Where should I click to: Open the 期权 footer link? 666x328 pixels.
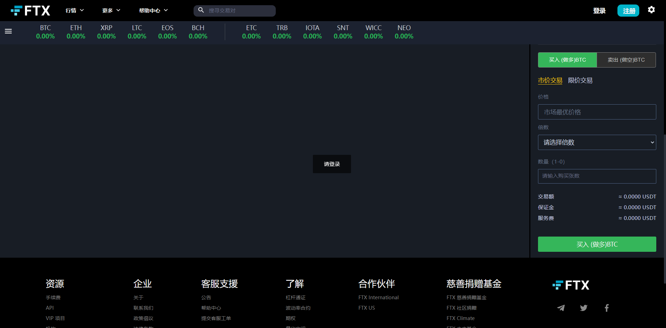coord(291,318)
